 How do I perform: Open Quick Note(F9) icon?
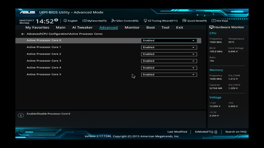[x=184, y=21]
